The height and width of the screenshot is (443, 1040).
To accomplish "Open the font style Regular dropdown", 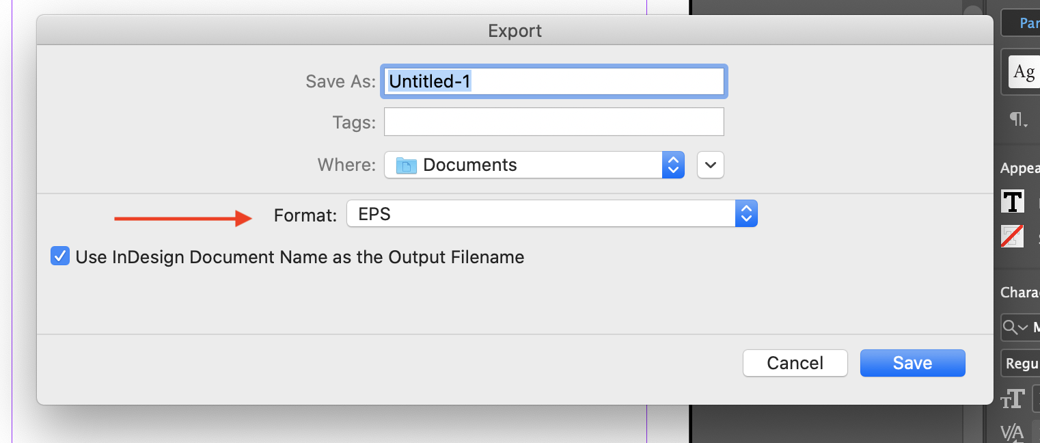I will click(x=1022, y=364).
